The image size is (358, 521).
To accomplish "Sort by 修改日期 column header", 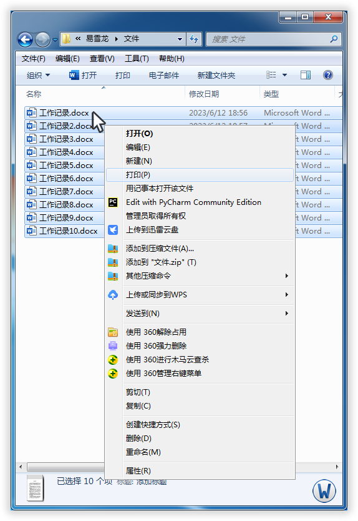I will click(204, 94).
